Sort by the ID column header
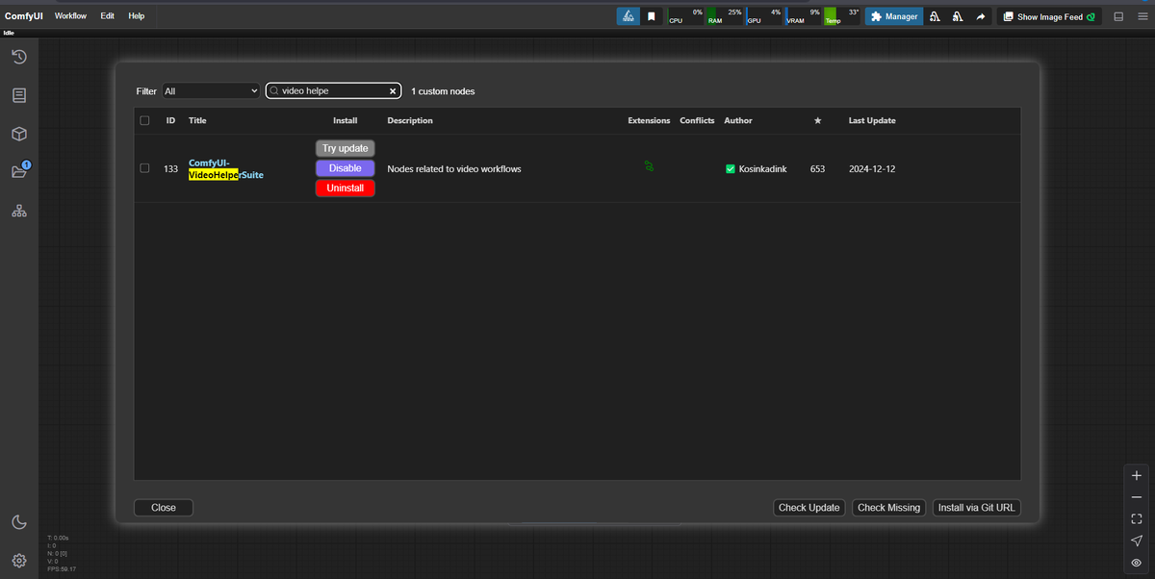 (x=170, y=120)
